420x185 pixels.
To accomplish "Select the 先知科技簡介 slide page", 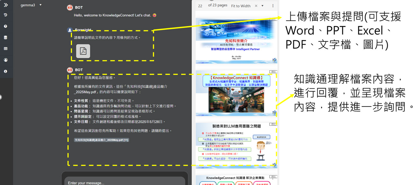I will point(236,40).
